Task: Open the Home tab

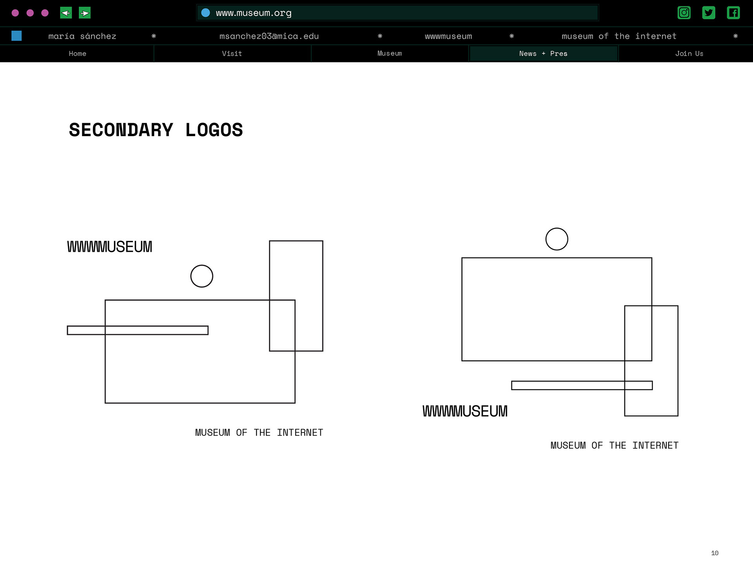Action: click(77, 54)
